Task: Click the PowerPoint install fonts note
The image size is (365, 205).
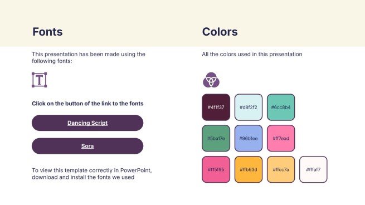Action: 92,174
